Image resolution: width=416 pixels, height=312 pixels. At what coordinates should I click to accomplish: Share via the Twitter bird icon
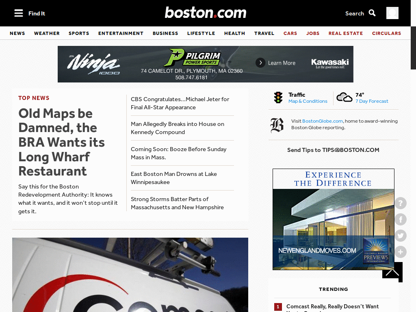tap(401, 236)
